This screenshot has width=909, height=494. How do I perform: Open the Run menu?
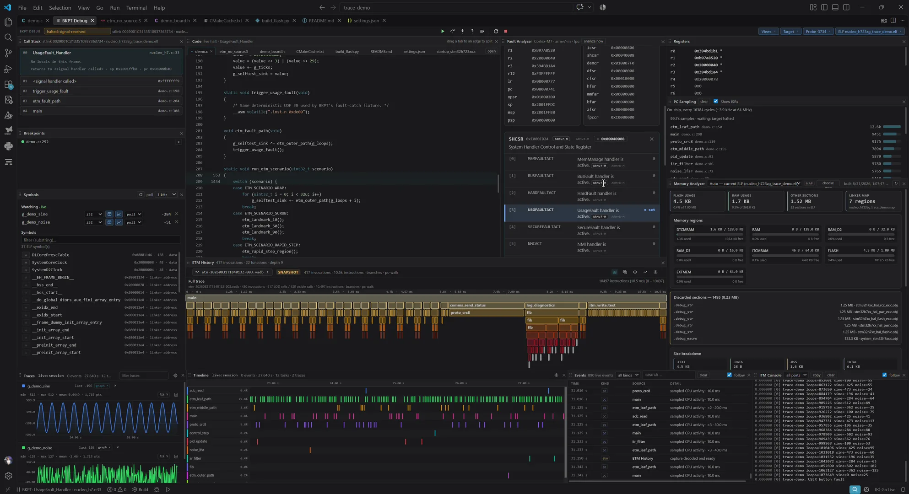(x=114, y=8)
